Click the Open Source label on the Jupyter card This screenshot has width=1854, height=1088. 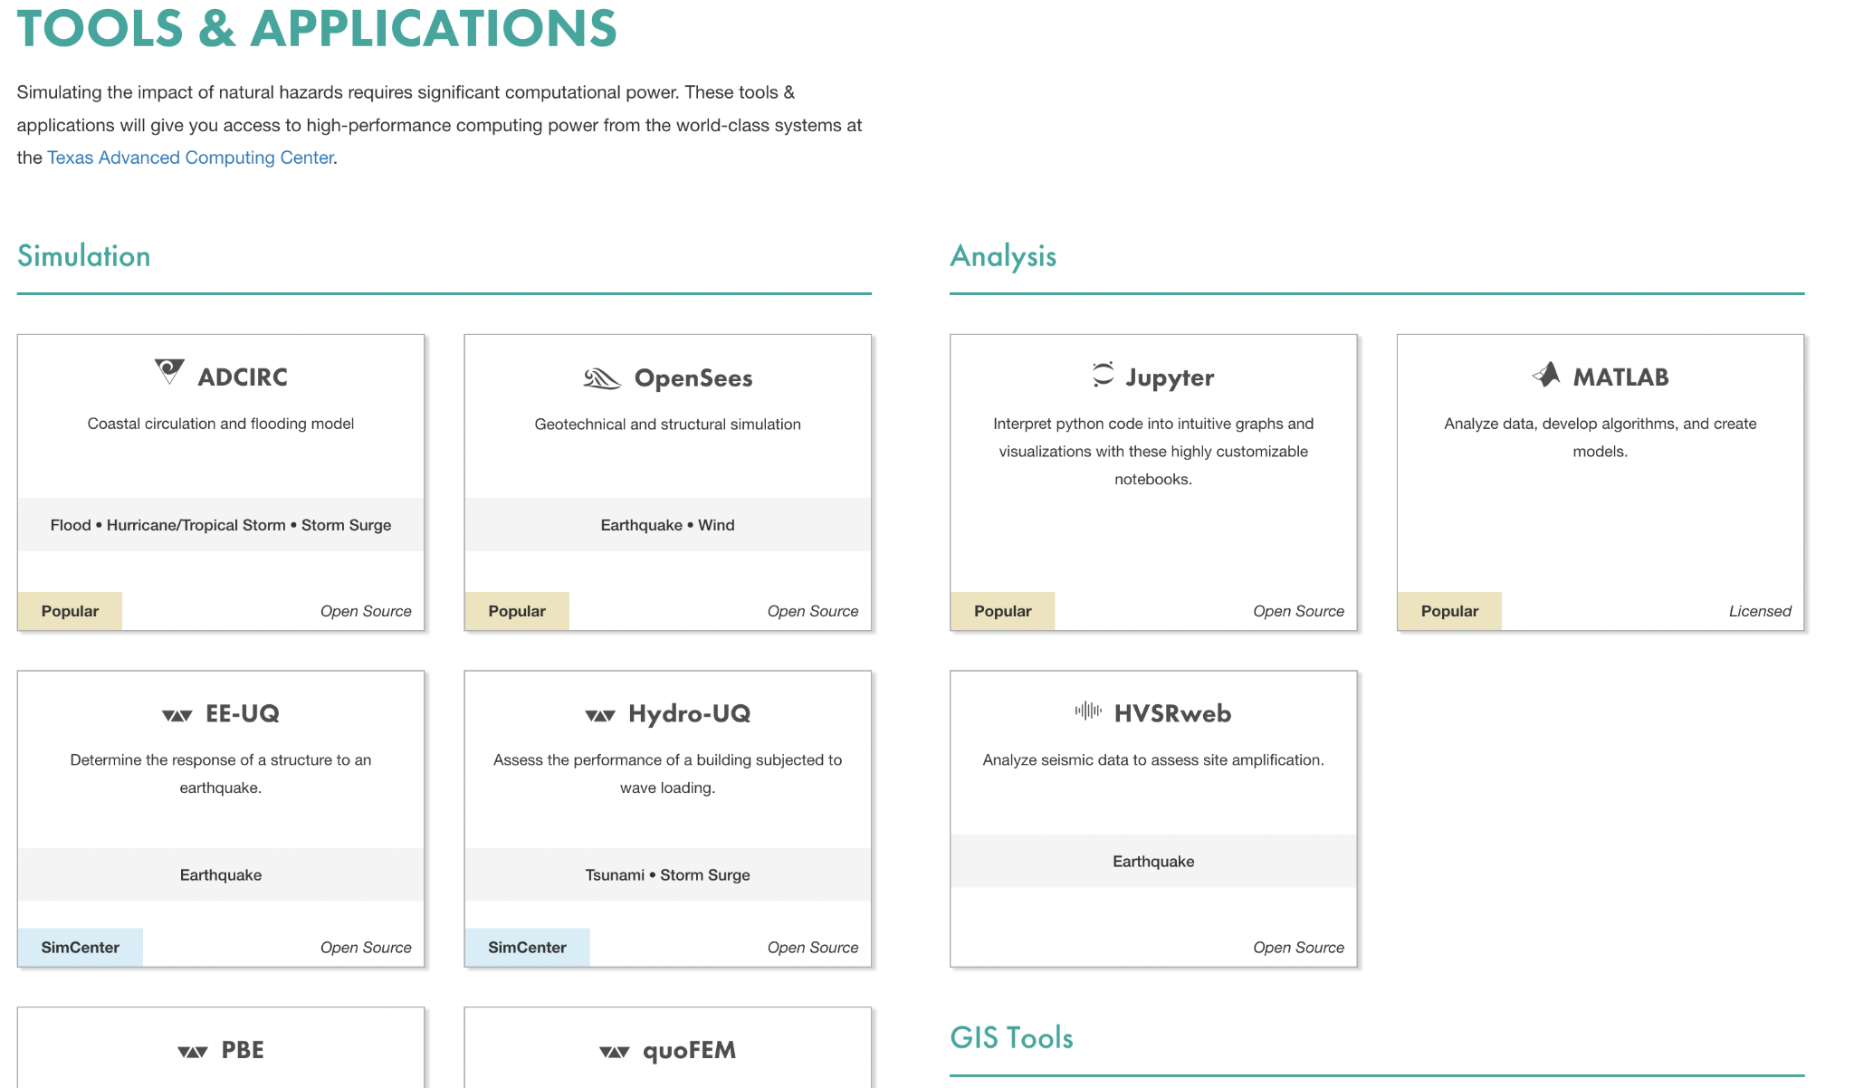(1298, 611)
